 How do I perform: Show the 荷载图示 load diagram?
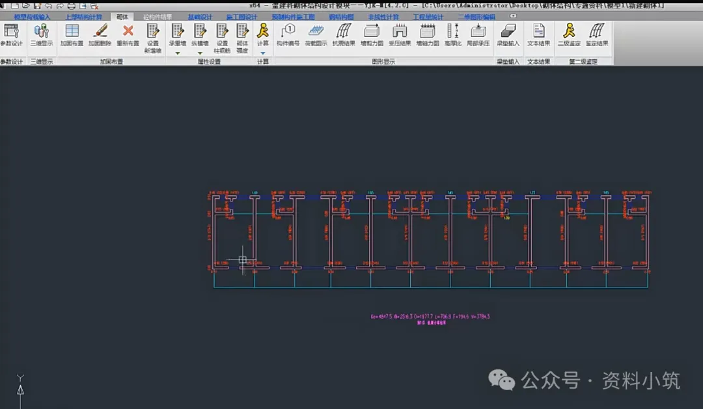tap(316, 35)
